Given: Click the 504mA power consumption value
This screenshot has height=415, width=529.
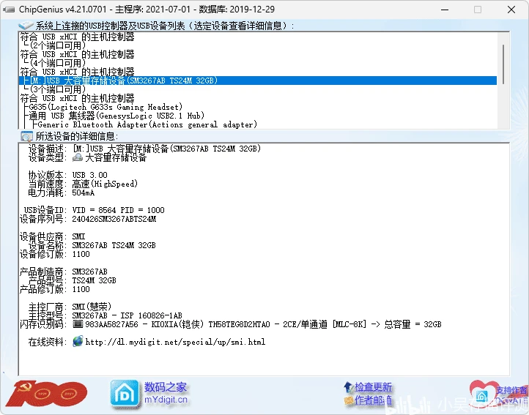Looking at the screenshot, I should click(x=84, y=192).
